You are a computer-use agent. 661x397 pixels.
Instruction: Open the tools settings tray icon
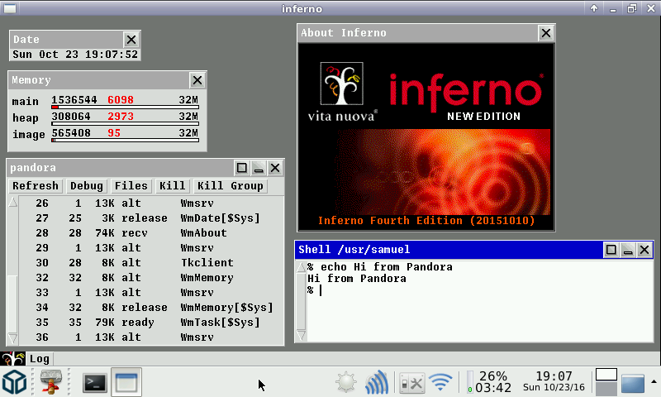pyautogui.click(x=411, y=383)
